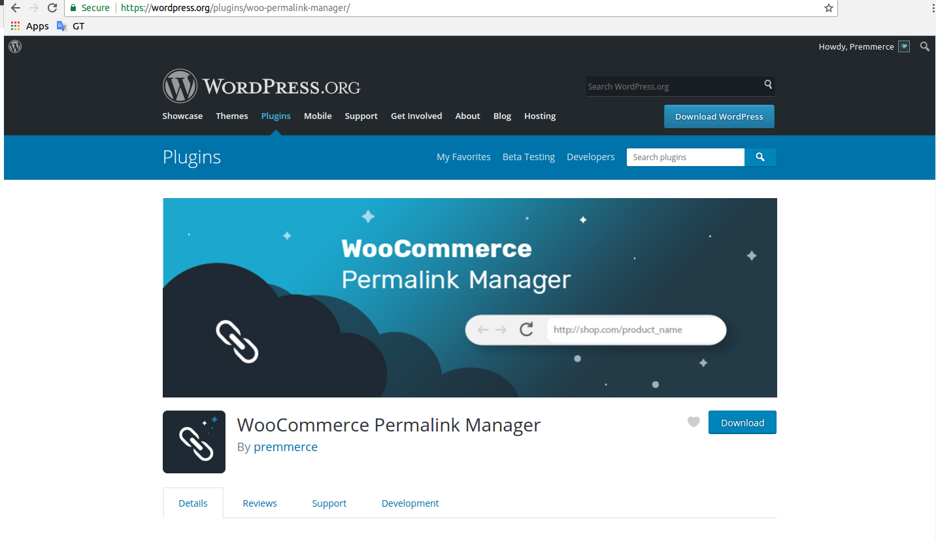The width and height of the screenshot is (936, 540).
Task: Click the WooCommerce Permalink Manager title text
Action: 389,425
